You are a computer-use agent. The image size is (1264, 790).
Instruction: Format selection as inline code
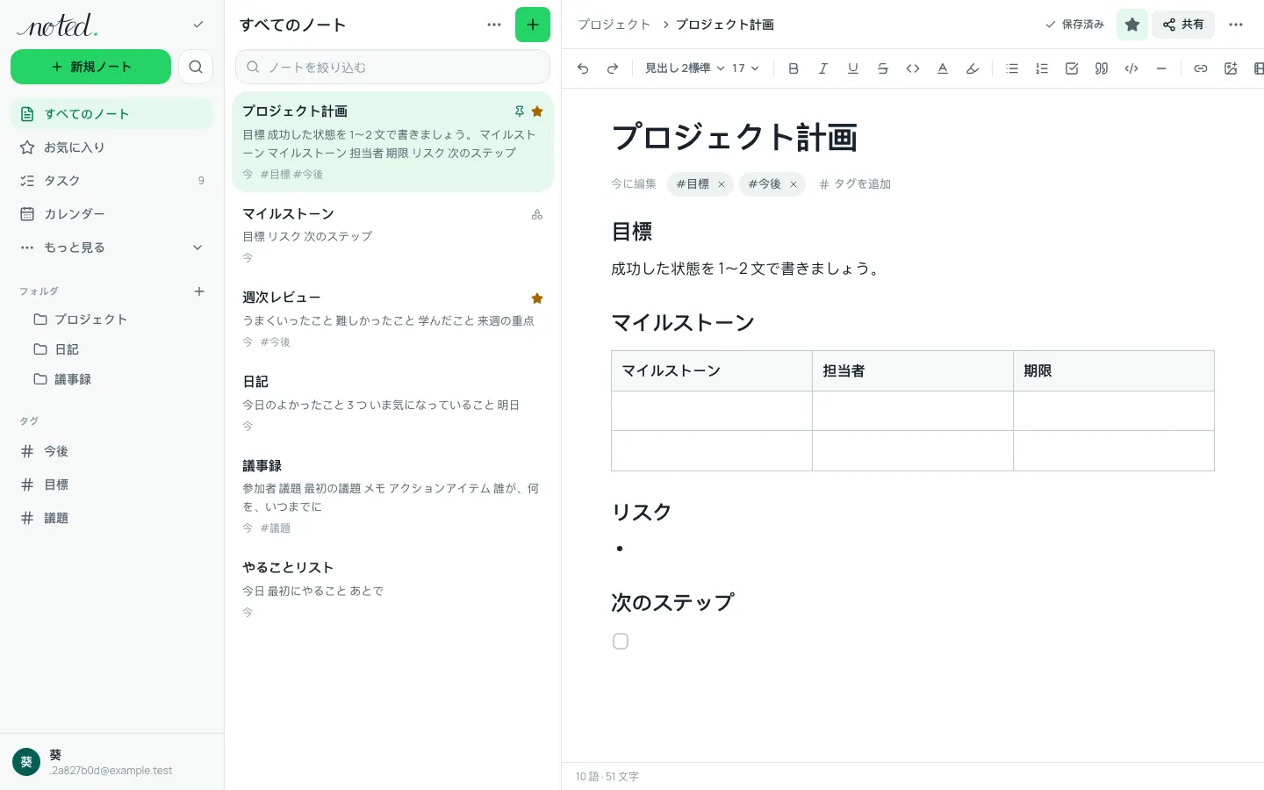tap(913, 68)
